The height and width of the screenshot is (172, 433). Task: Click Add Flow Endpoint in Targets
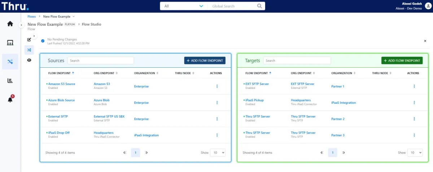[402, 60]
